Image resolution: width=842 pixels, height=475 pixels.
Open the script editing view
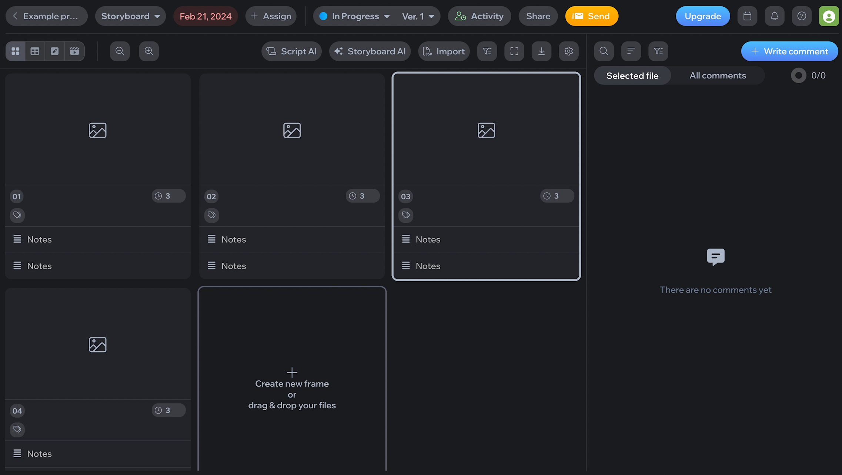(x=54, y=51)
